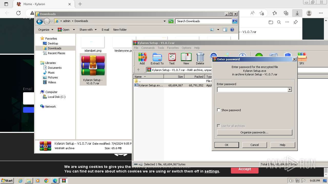Select Local Disk (C:) in tree
Image resolution: width=328 pixels, height=184 pixels.
click(x=57, y=97)
